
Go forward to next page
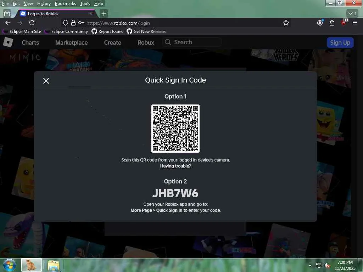pyautogui.click(x=20, y=23)
